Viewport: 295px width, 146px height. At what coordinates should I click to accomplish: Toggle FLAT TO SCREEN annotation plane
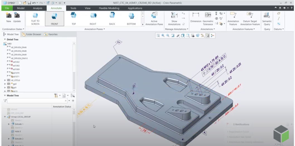pyautogui.click(x=35, y=19)
